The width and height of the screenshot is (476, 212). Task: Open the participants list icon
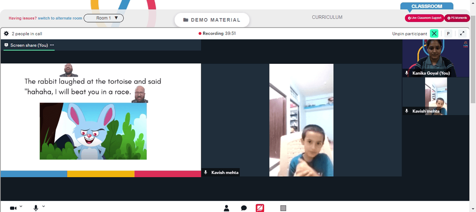tap(227, 208)
